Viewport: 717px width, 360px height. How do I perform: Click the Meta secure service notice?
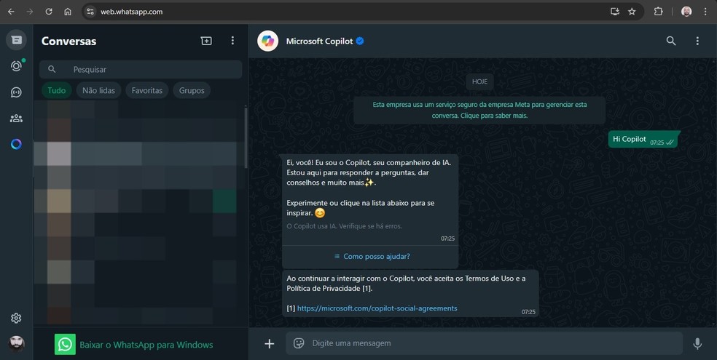(x=479, y=110)
